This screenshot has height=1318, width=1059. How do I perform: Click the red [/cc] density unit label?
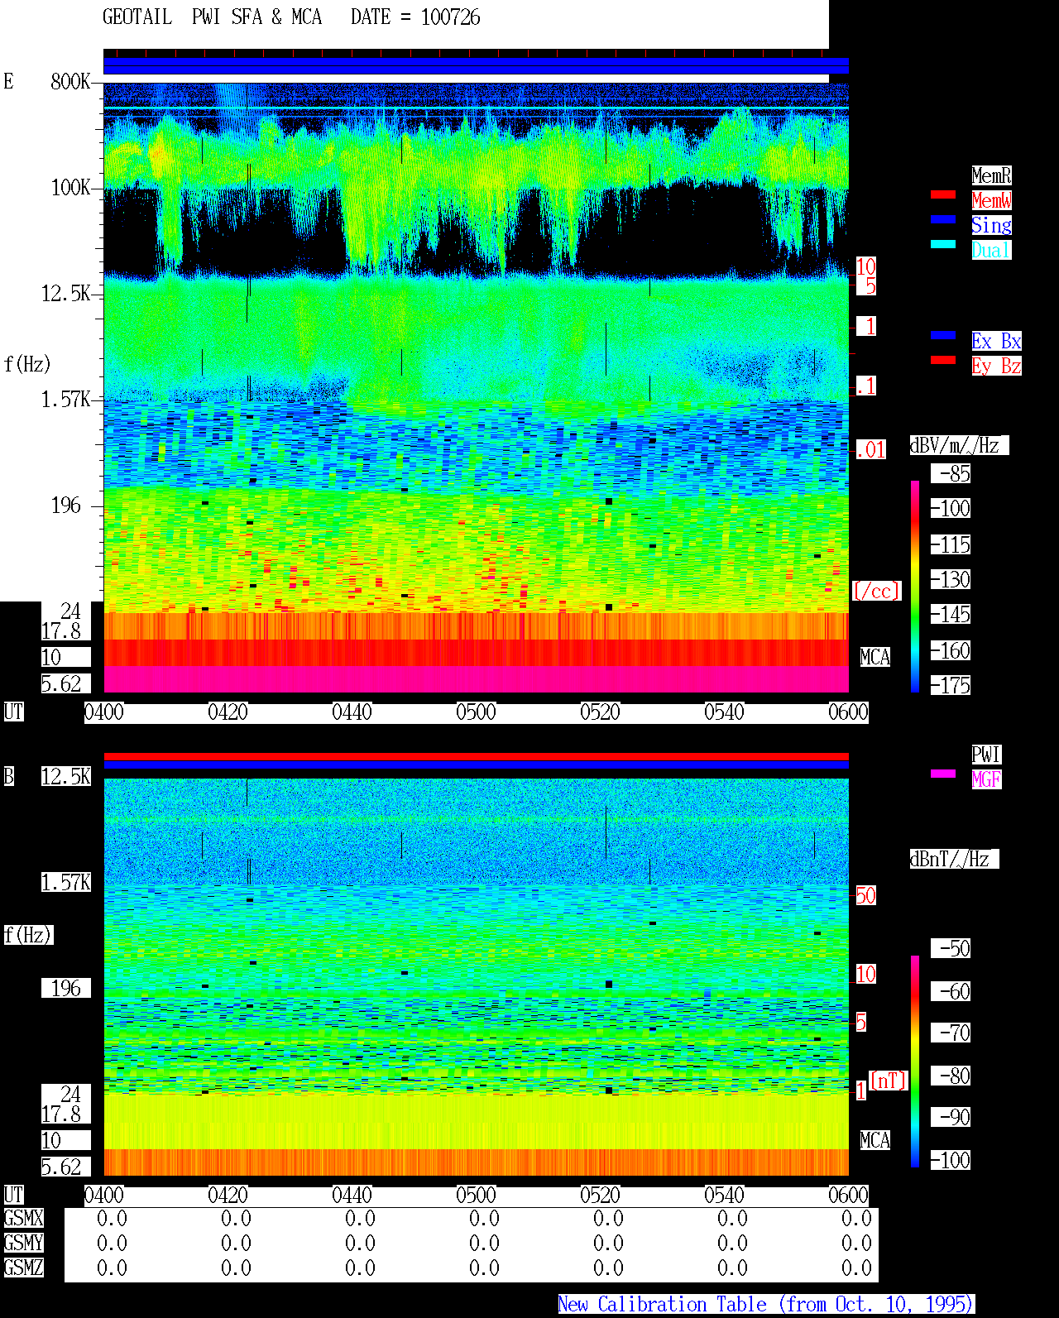click(876, 591)
